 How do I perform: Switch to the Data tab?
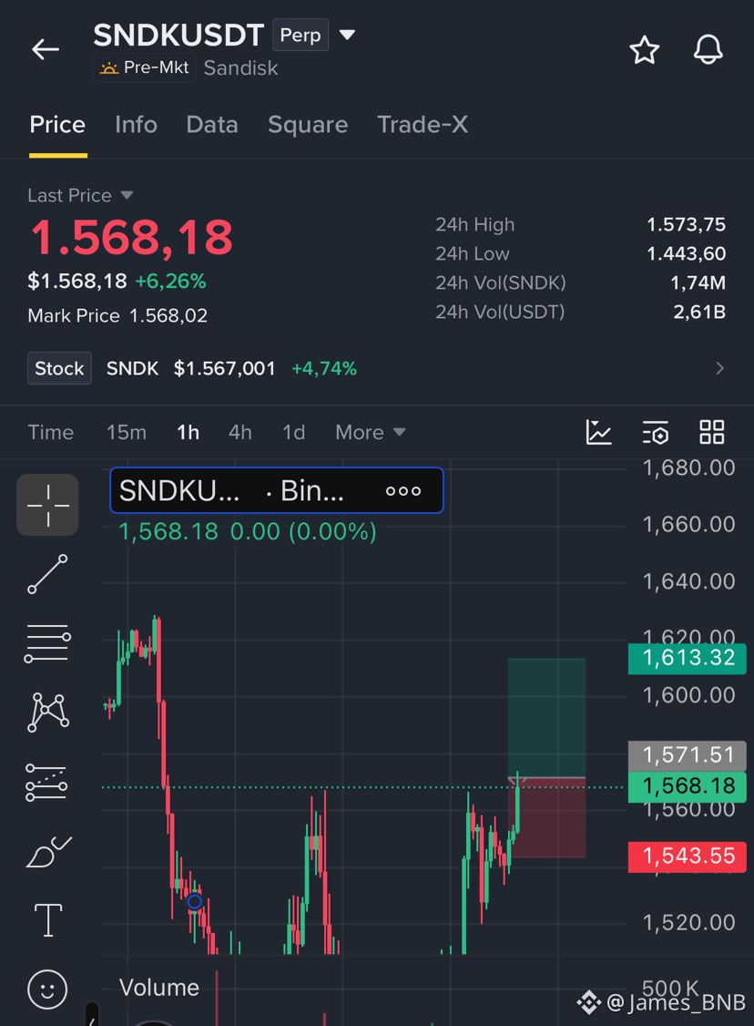[x=212, y=124]
